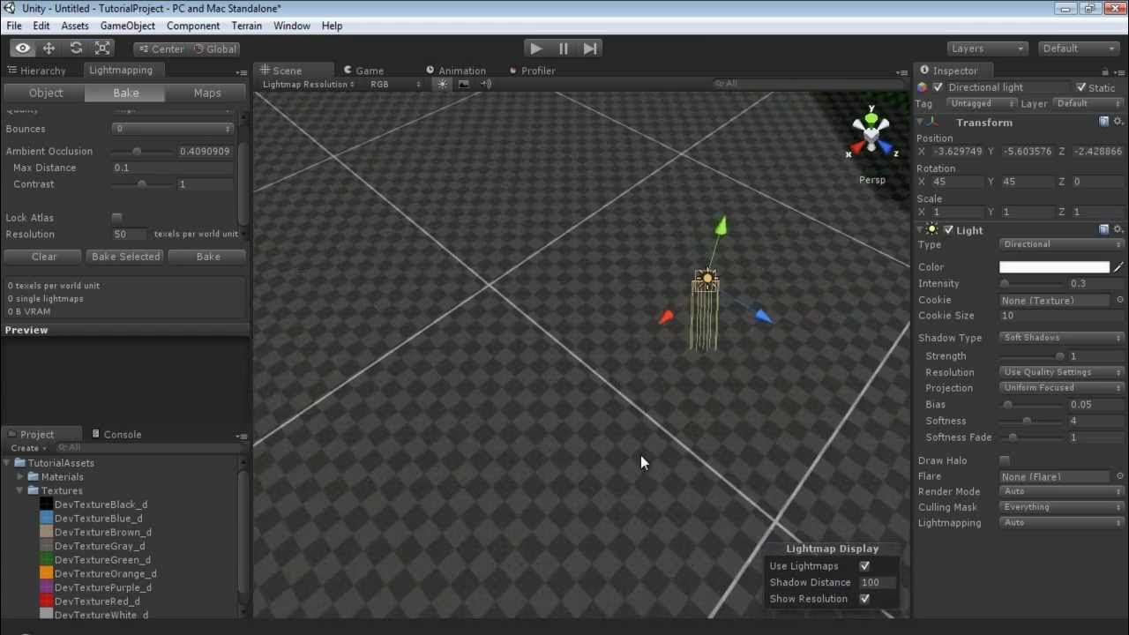The width and height of the screenshot is (1129, 635).
Task: Click the Bake button
Action: [208, 257]
